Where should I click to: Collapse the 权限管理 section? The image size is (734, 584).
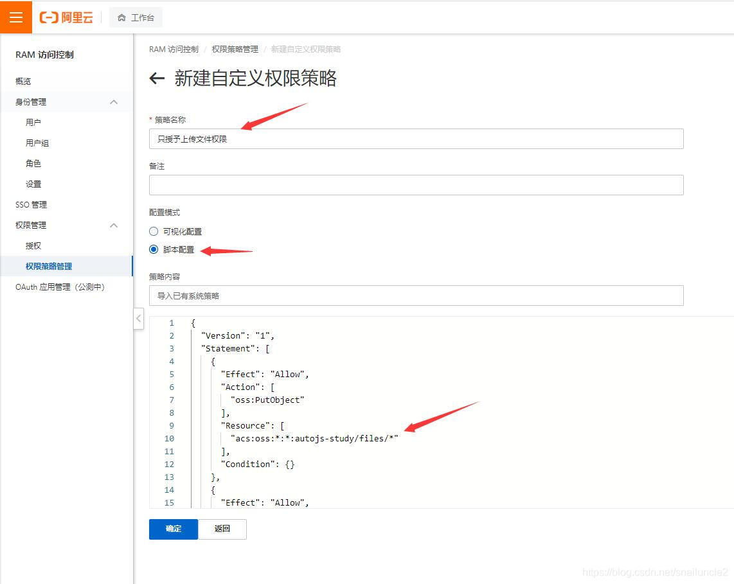point(114,226)
